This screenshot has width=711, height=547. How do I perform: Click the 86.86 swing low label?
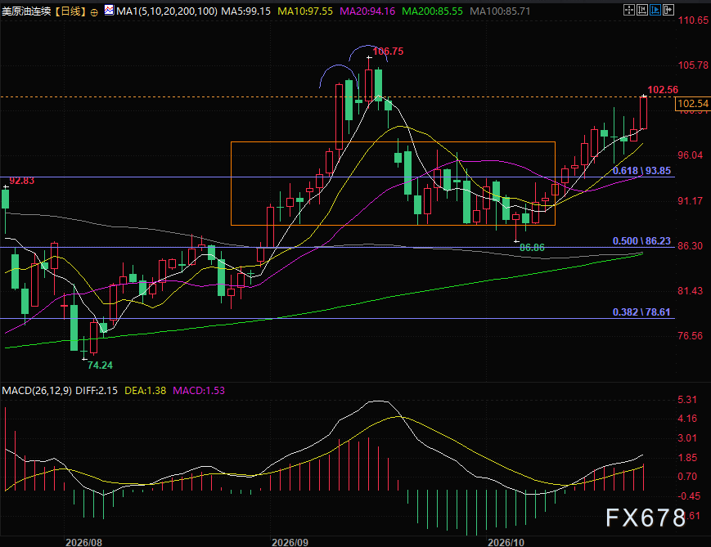[532, 248]
